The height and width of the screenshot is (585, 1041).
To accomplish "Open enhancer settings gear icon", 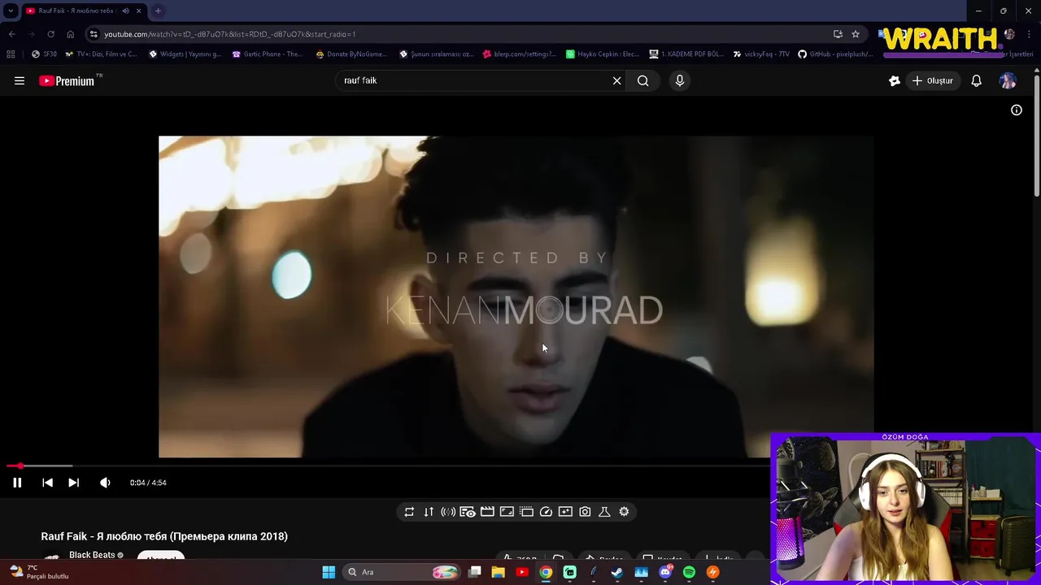I will click(624, 512).
